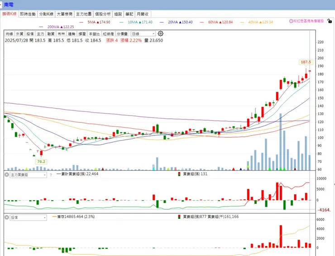The image size is (335, 256).
Task: Toggle the 均線 moving average overlay
Action: pos(9,34)
